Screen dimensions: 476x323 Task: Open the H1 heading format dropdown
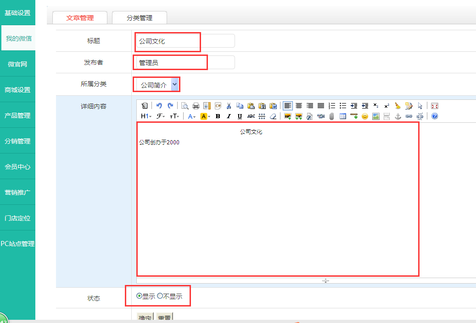click(x=146, y=116)
